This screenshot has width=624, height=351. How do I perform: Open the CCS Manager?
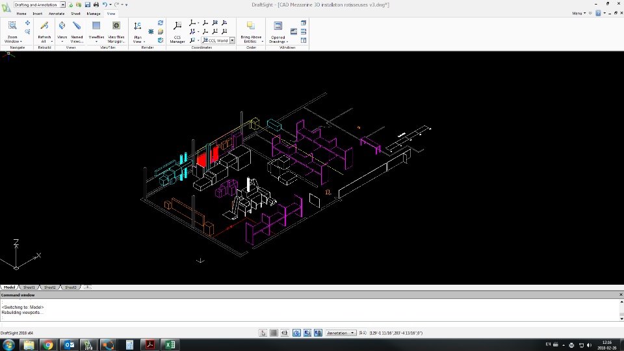(177, 26)
